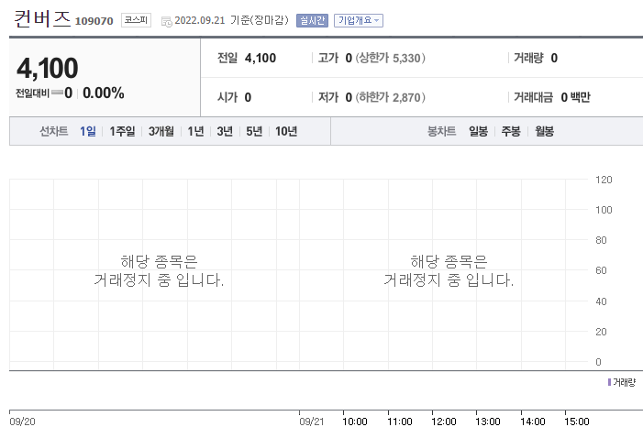Switch to the 3년 chart range
The height and width of the screenshot is (438, 643).
click(225, 131)
